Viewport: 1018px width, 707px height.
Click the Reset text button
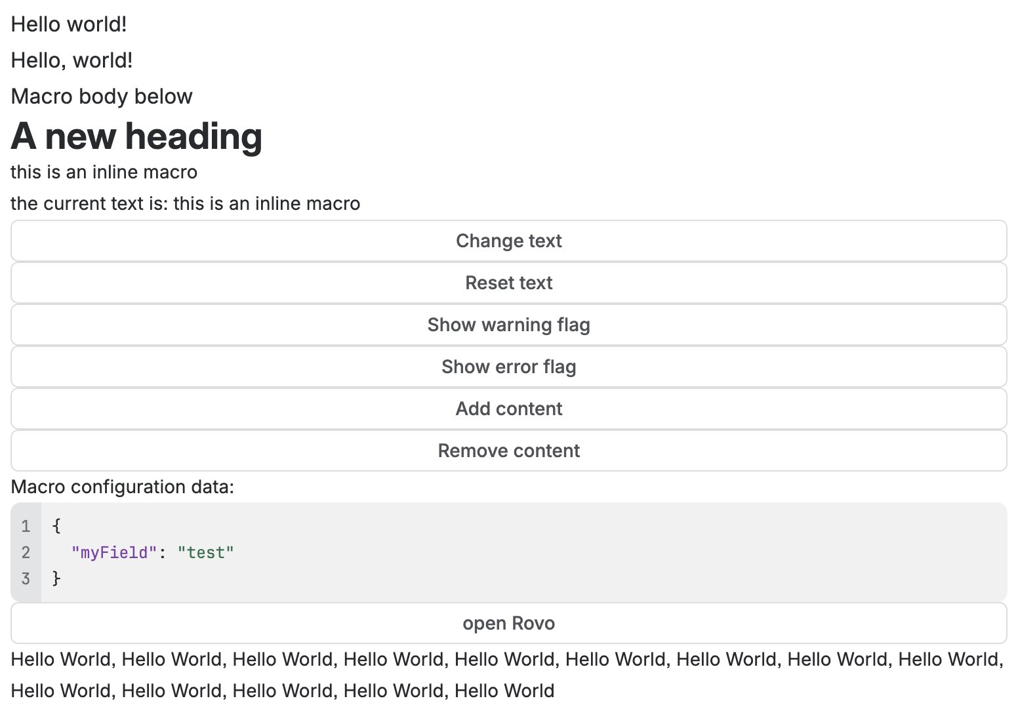pos(508,283)
